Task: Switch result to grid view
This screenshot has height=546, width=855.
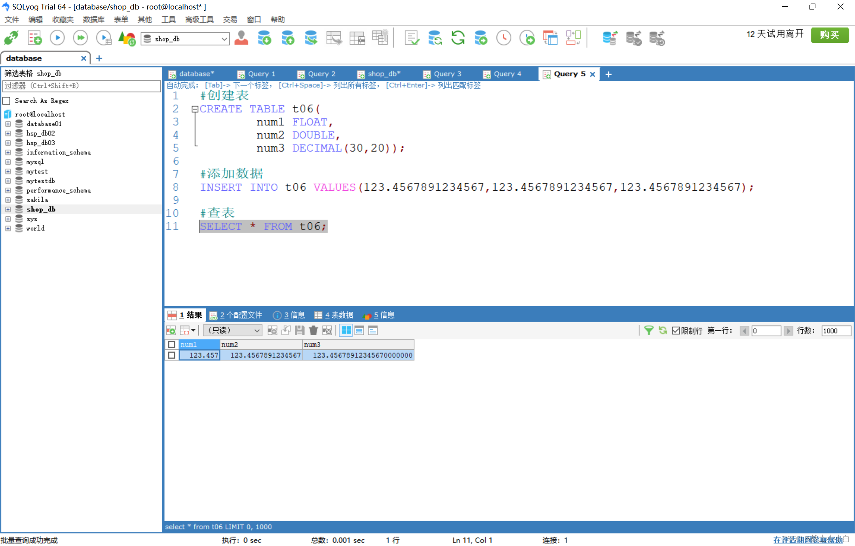Action: coord(346,330)
